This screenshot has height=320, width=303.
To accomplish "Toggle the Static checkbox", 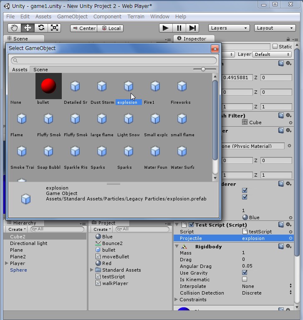I will 275,47.
